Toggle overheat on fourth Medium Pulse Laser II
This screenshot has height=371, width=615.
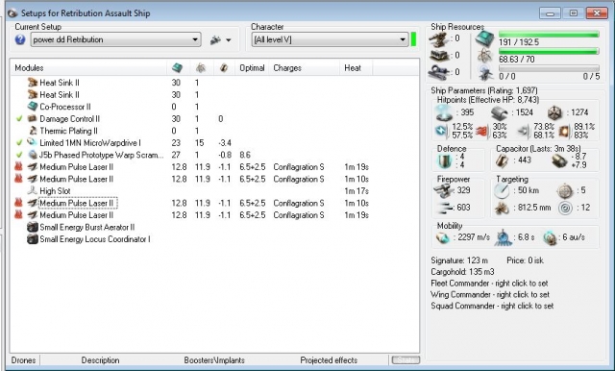pyautogui.click(x=18, y=215)
